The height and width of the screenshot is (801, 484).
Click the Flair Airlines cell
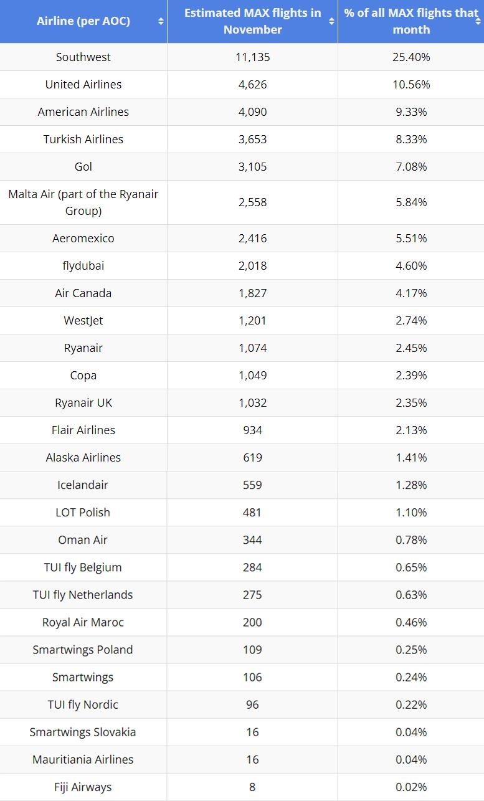click(x=83, y=430)
